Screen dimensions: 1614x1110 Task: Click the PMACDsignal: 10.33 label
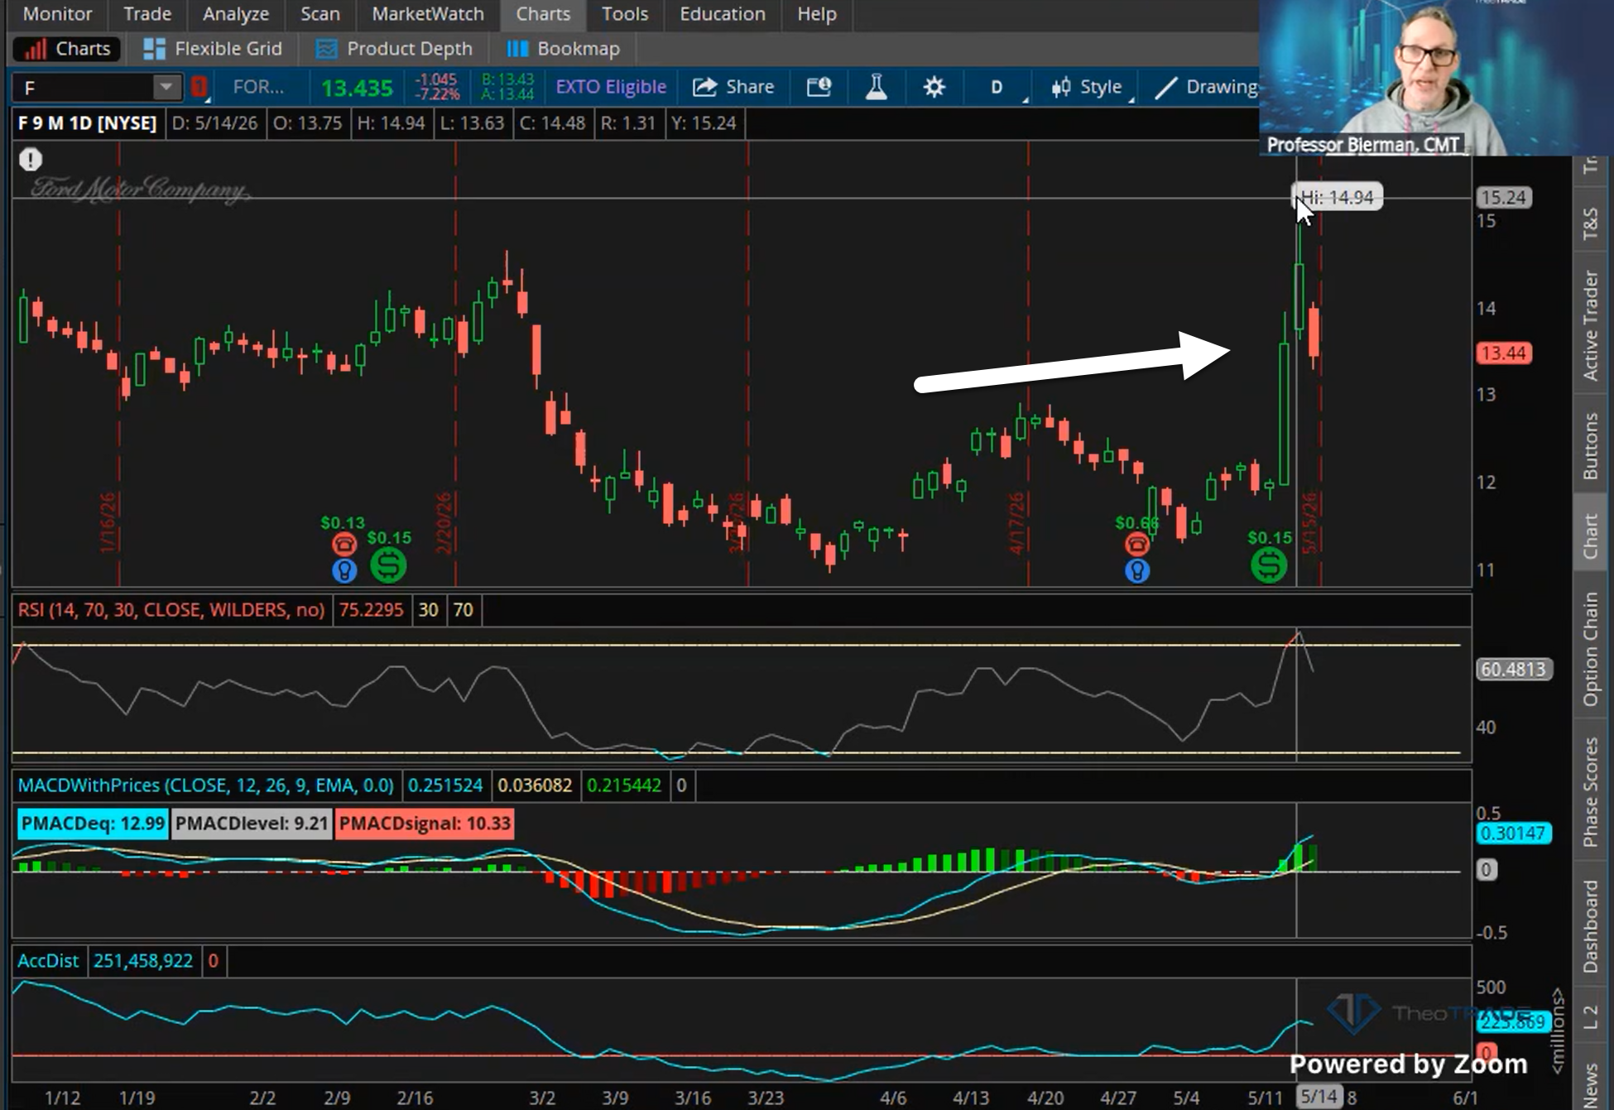click(425, 824)
